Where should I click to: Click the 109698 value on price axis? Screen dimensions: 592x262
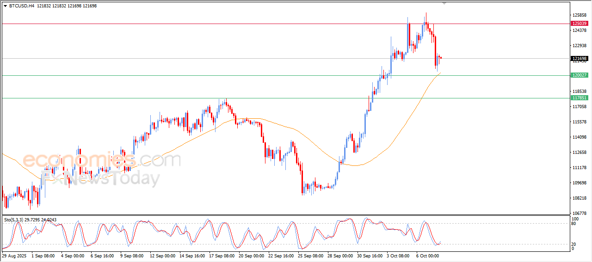pyautogui.click(x=580, y=183)
